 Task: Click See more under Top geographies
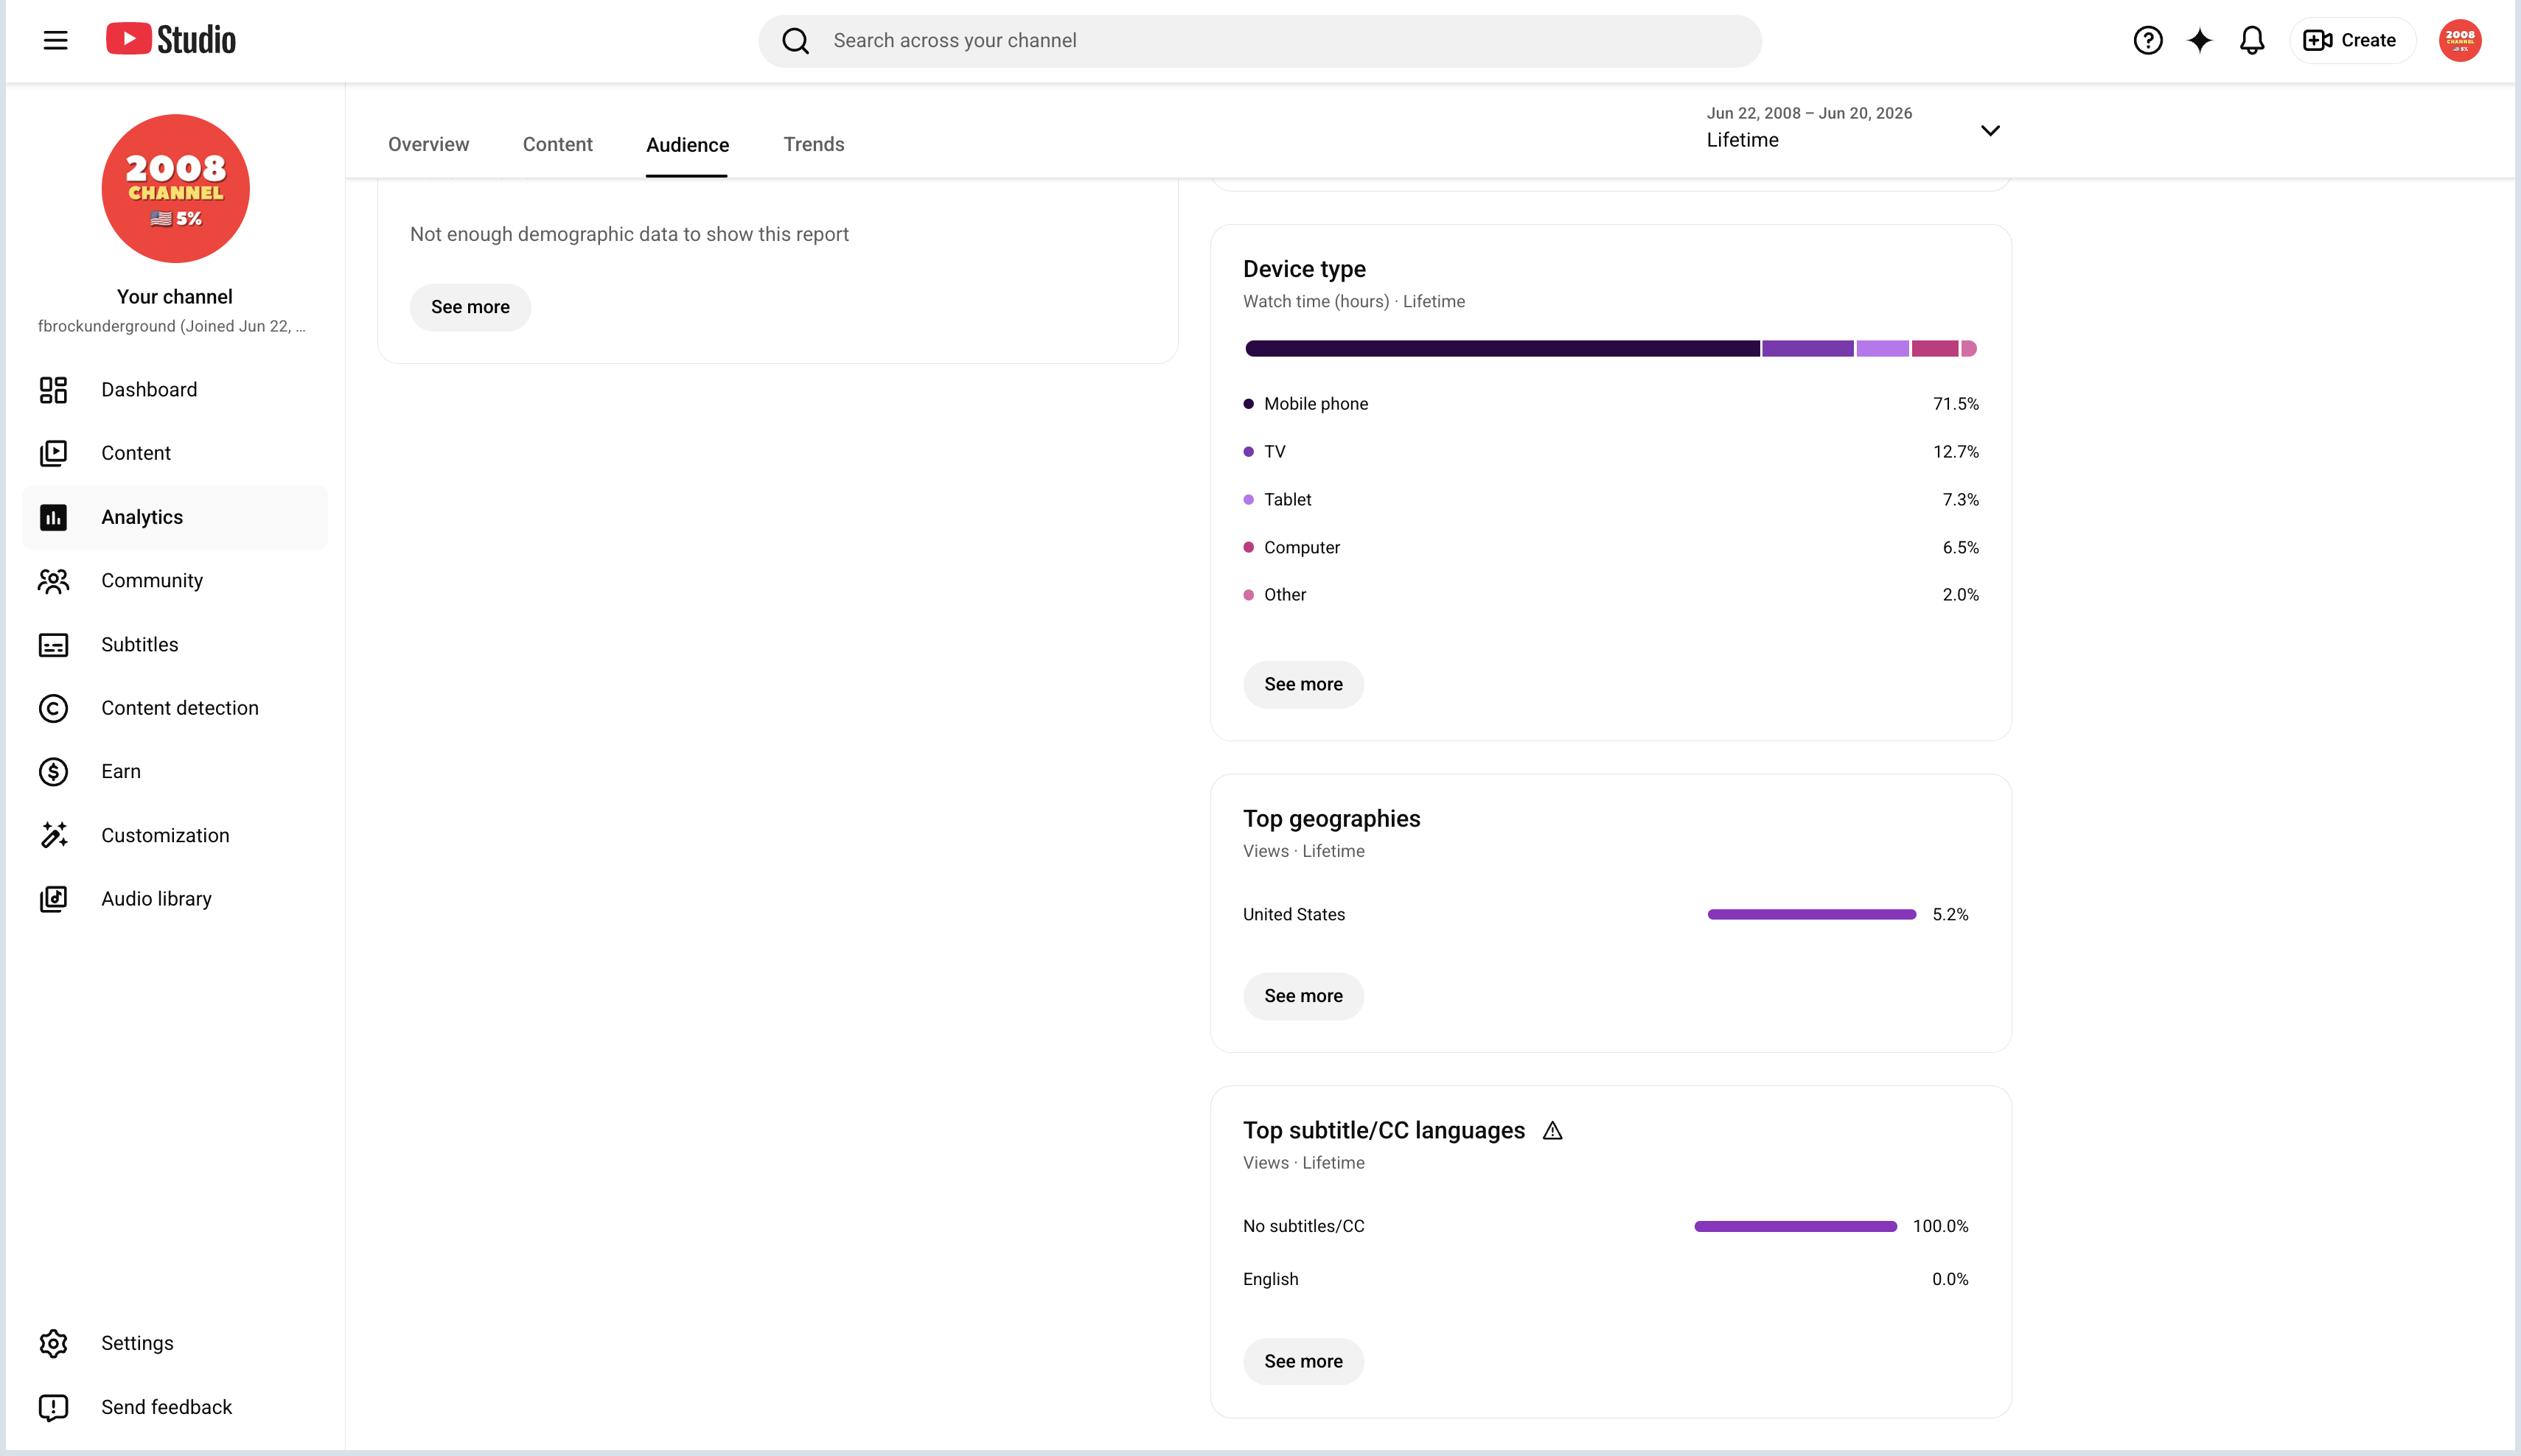click(x=1303, y=996)
